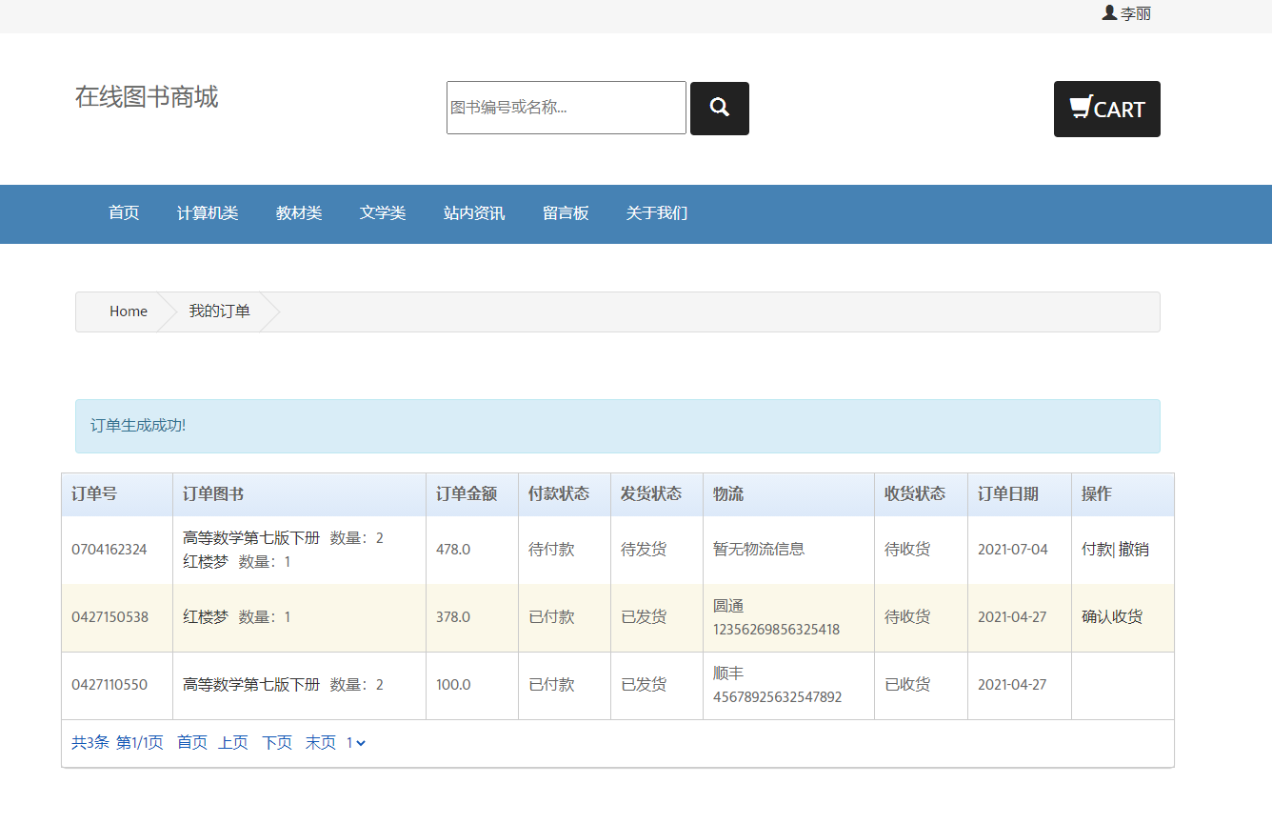Click 确认收货 for order 0427150538
Image resolution: width=1272 pixels, height=824 pixels.
1110,616
